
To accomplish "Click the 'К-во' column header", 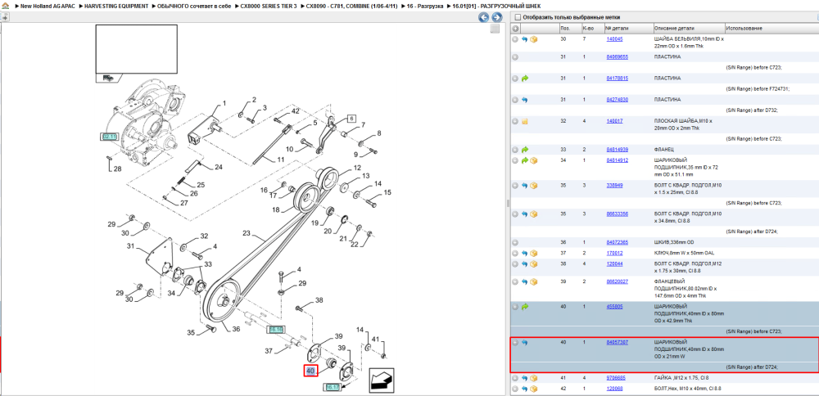I will 593,28.
